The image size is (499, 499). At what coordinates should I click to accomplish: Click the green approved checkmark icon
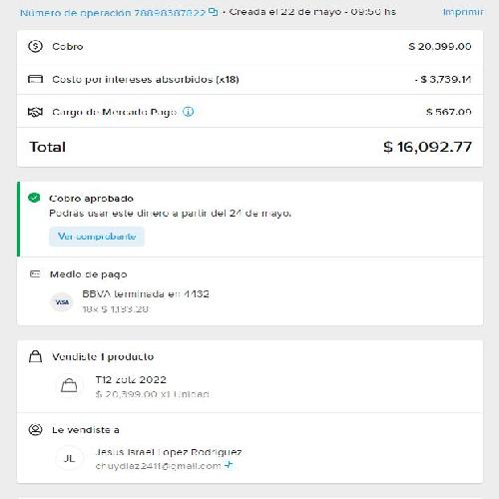[34, 198]
